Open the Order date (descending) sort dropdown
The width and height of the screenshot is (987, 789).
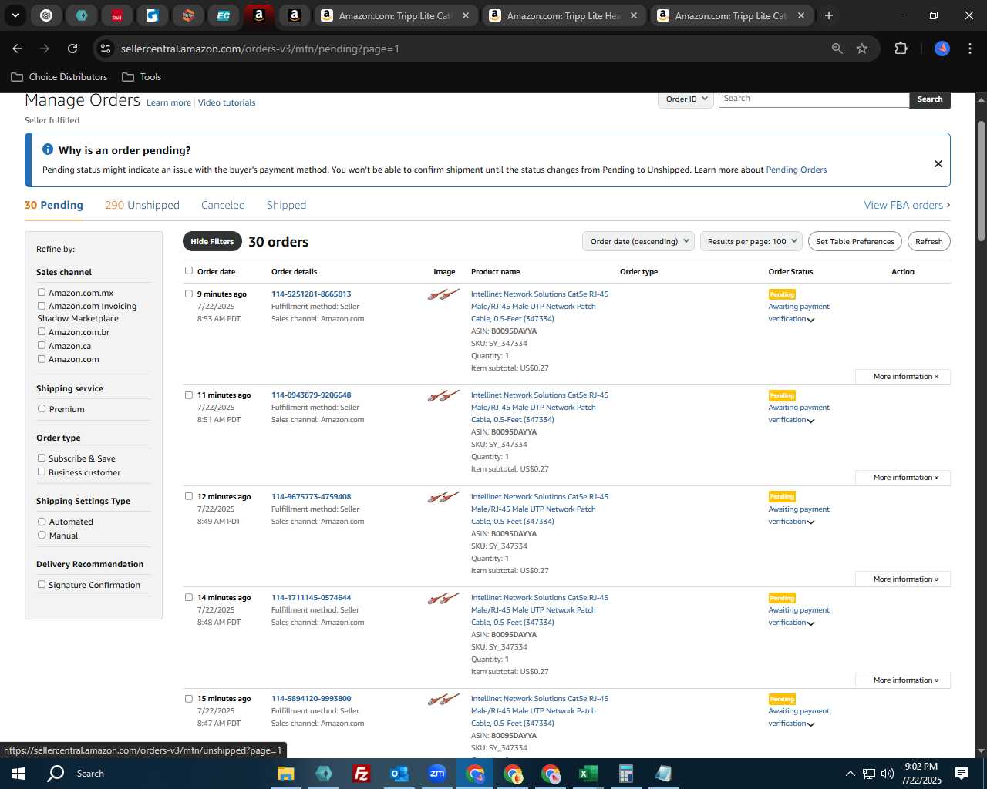pos(638,241)
